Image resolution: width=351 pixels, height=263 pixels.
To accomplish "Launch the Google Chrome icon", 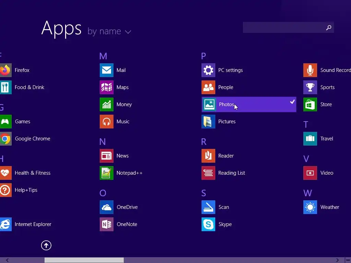I will pyautogui.click(x=5, y=139).
